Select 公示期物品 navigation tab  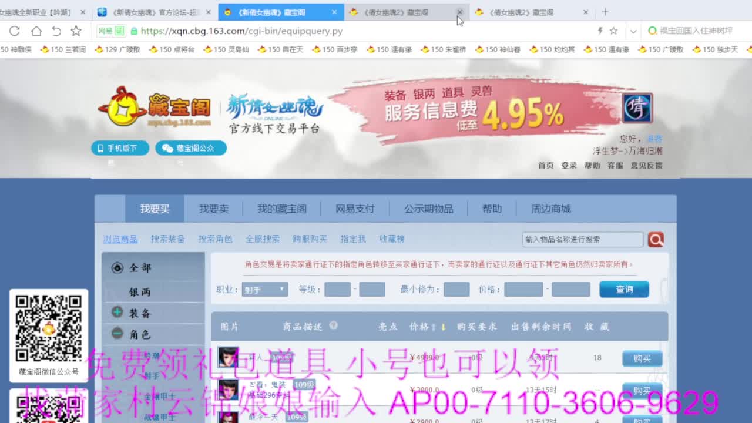(x=428, y=209)
